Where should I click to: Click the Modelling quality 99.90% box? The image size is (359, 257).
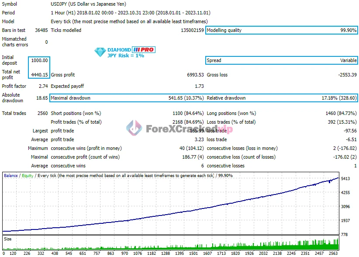click(281, 30)
